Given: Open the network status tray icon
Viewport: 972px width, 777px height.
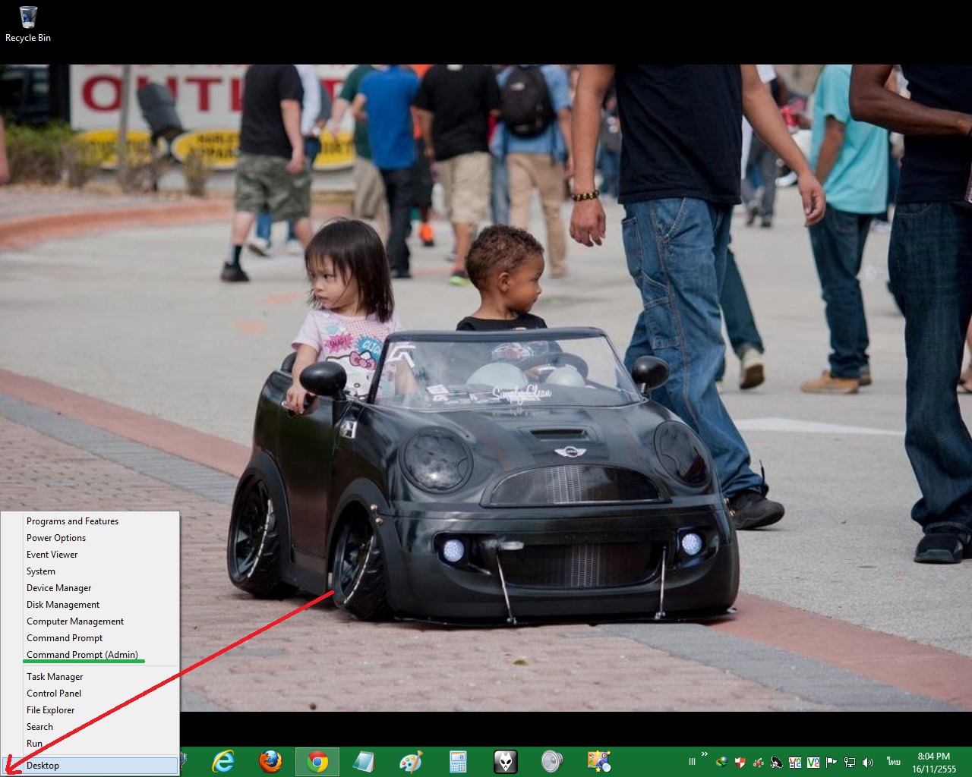Looking at the screenshot, I should (850, 762).
